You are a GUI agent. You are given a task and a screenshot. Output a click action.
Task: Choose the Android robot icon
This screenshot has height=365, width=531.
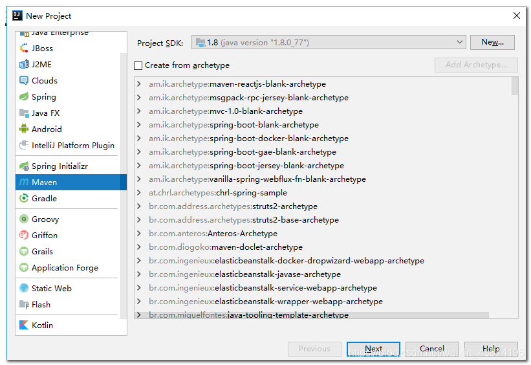point(24,129)
